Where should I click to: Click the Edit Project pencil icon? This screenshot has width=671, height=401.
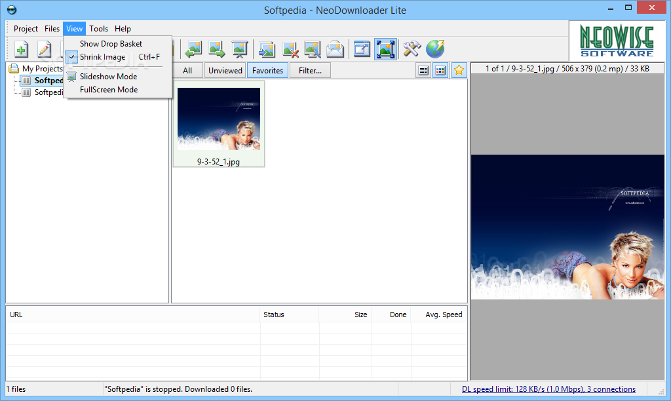(44, 49)
